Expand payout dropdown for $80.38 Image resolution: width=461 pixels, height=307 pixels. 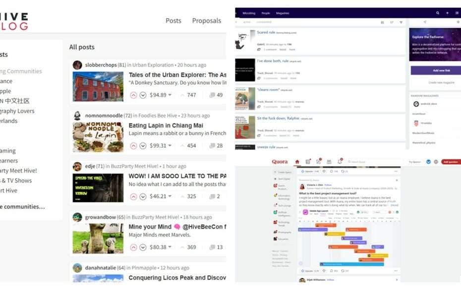170,247
